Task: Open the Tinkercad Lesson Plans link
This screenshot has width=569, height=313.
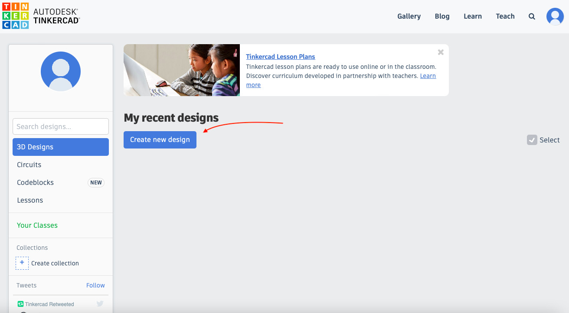Action: (281, 57)
